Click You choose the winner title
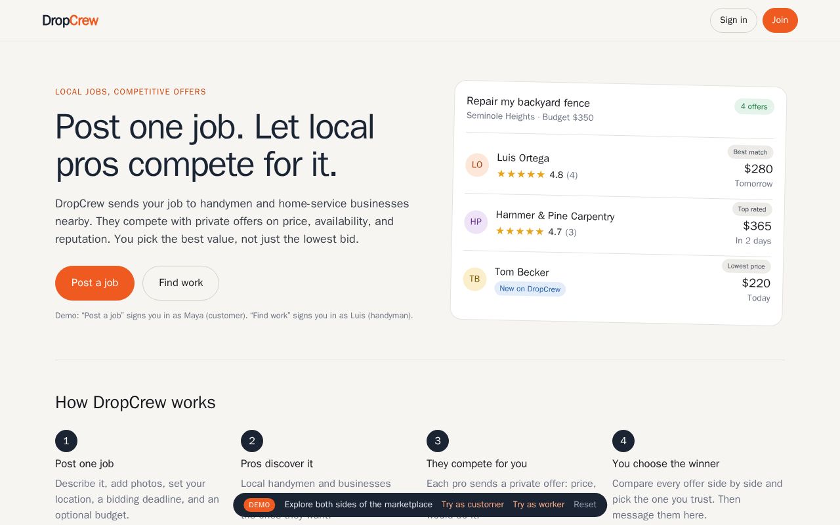Screen dimensions: 840x525 pos(665,464)
